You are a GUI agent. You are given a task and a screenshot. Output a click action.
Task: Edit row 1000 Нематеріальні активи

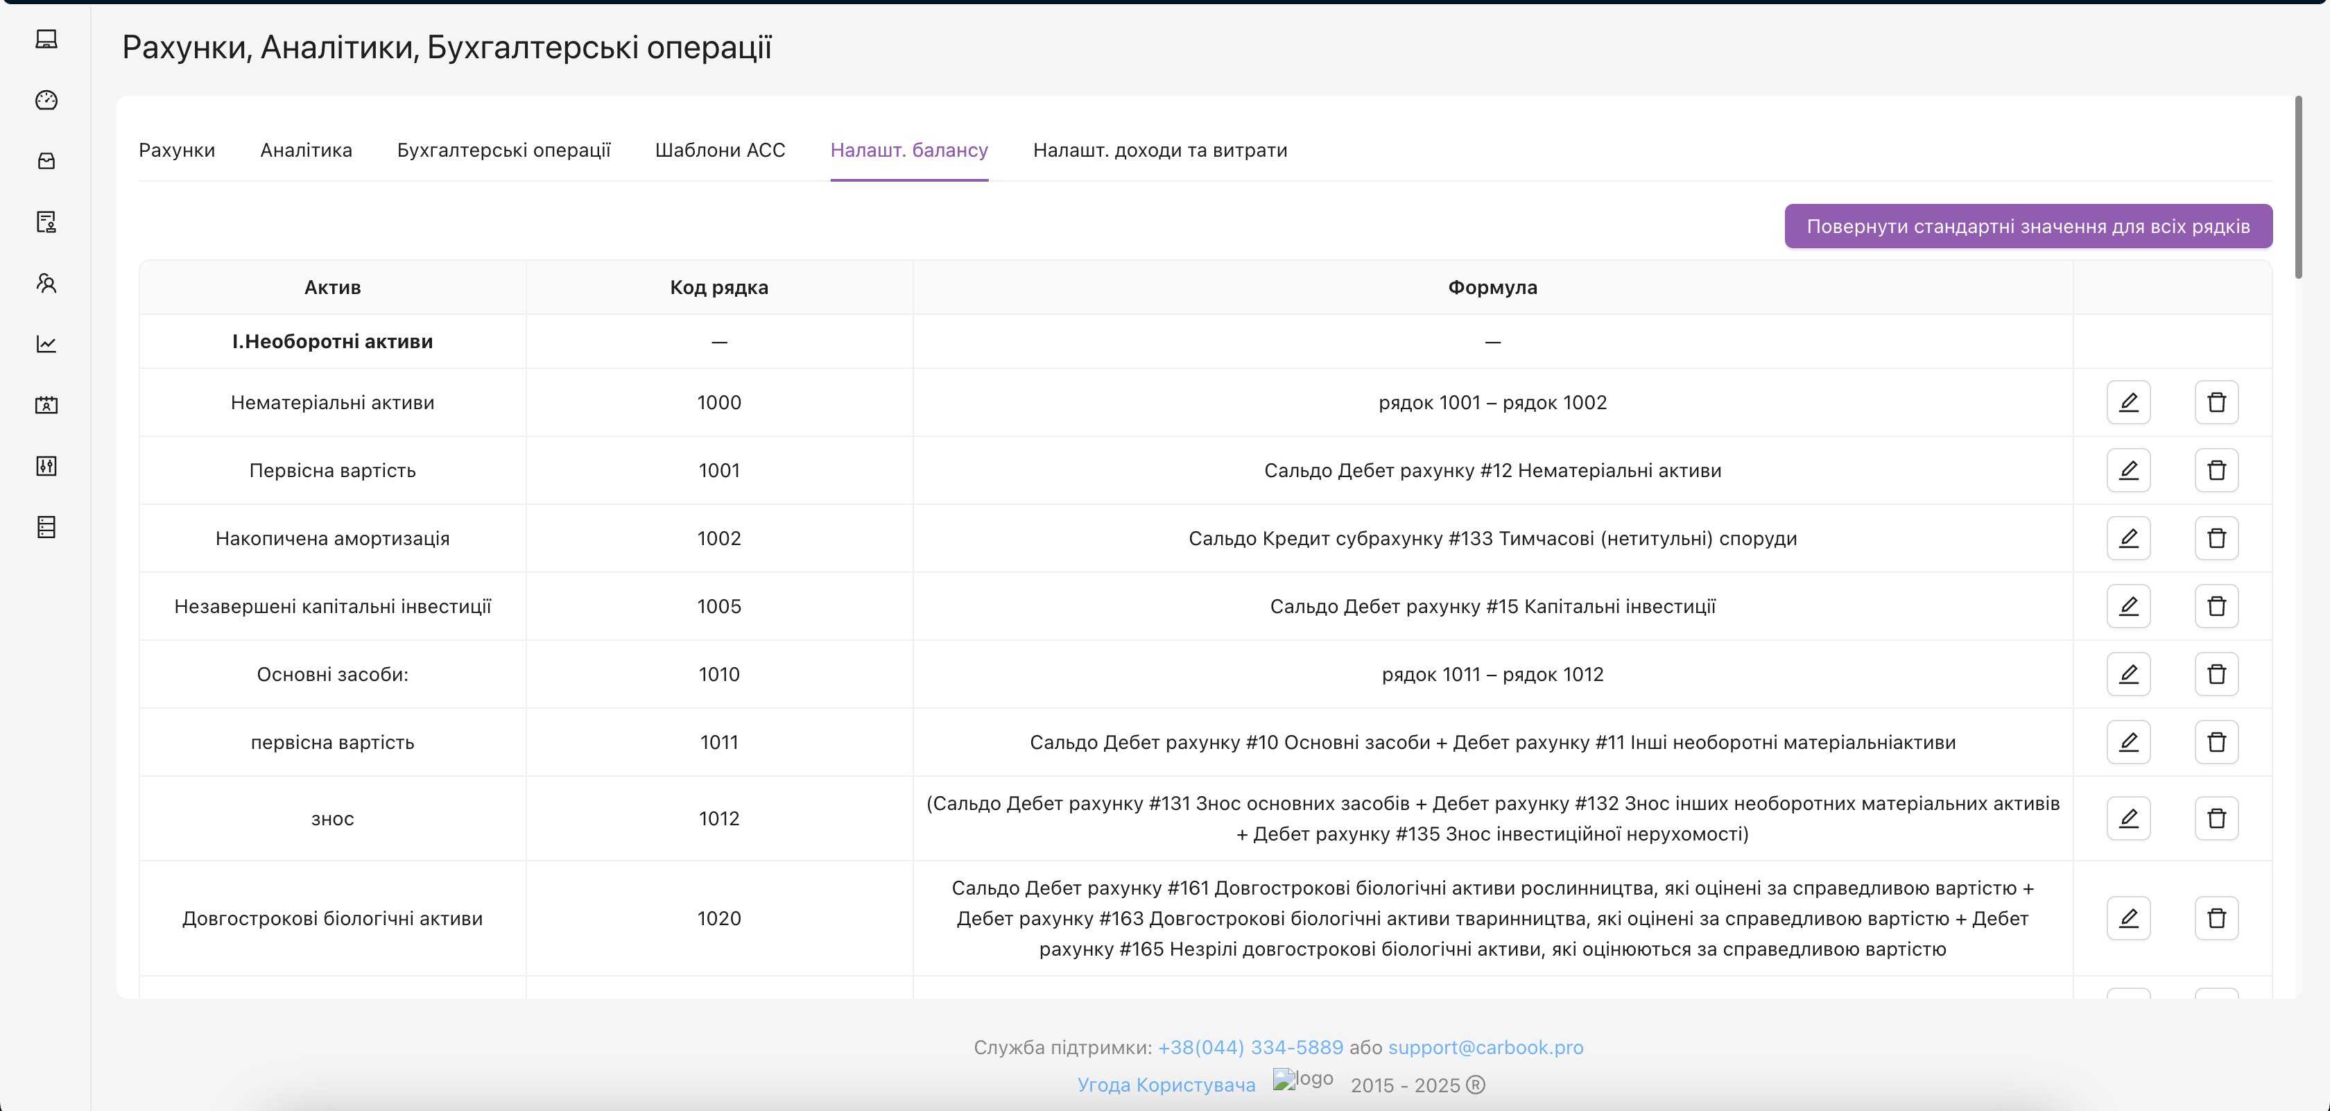point(2128,403)
